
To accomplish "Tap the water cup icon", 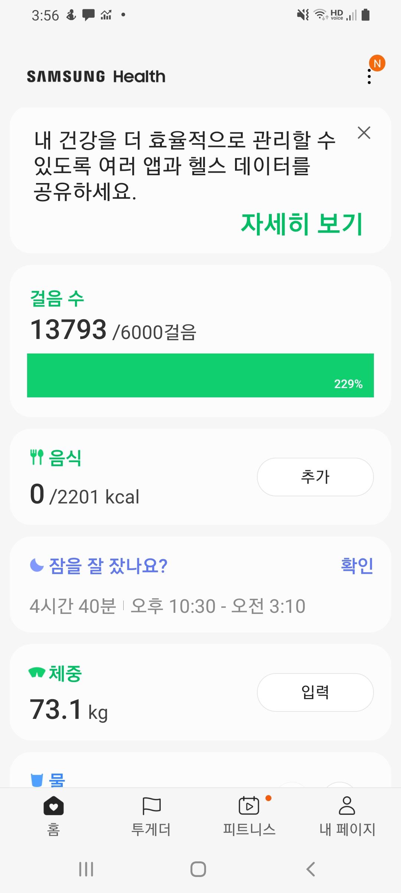I will (37, 780).
